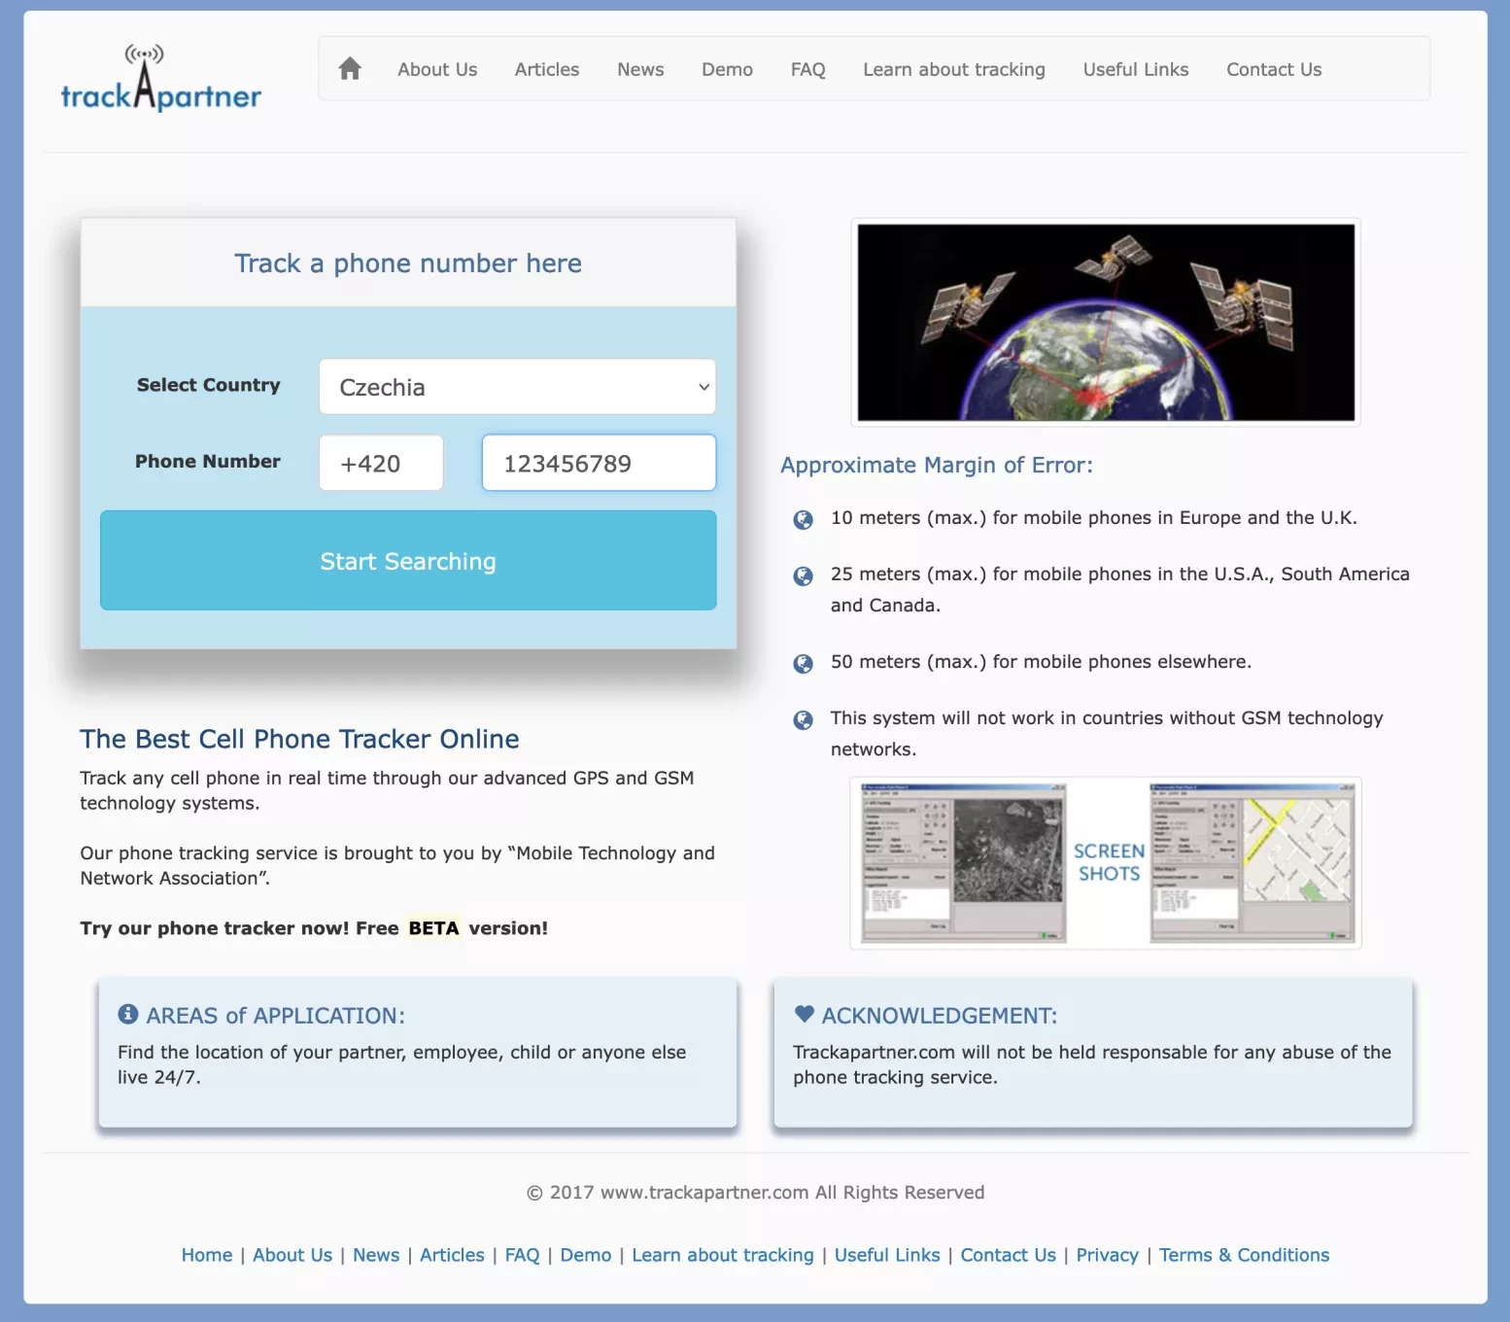Click the home icon in navigation bar
This screenshot has width=1510, height=1322.
pyautogui.click(x=350, y=68)
